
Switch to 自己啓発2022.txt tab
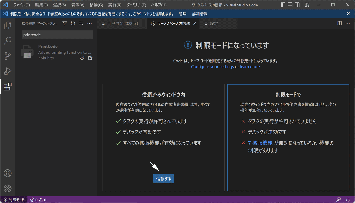click(122, 24)
